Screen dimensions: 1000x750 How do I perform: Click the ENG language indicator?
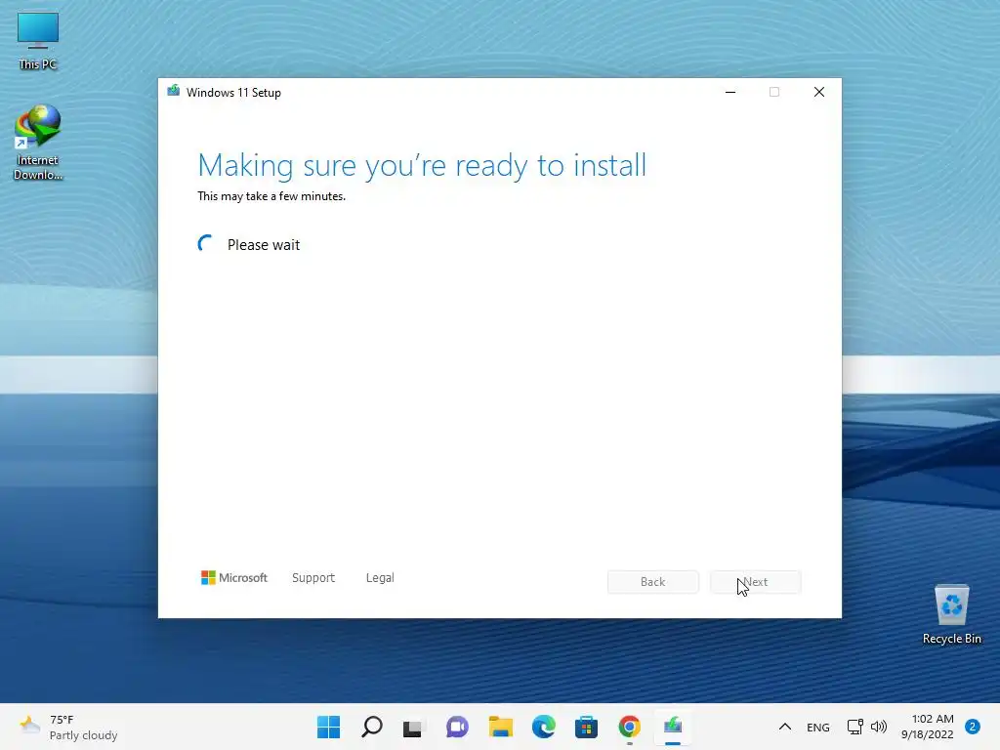click(x=817, y=728)
